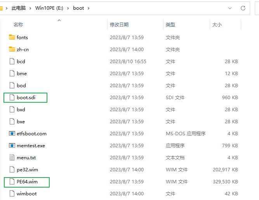Sort files by 大小 column
The width and height of the screenshot is (259, 200).
(x=217, y=25)
